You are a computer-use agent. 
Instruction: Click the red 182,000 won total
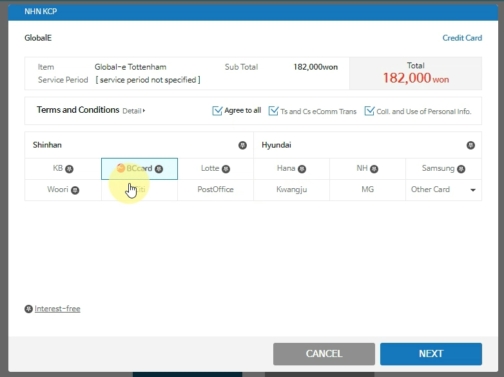(416, 78)
